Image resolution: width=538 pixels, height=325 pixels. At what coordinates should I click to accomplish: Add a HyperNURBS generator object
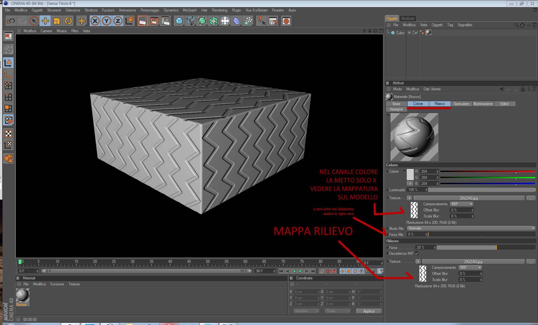202,21
